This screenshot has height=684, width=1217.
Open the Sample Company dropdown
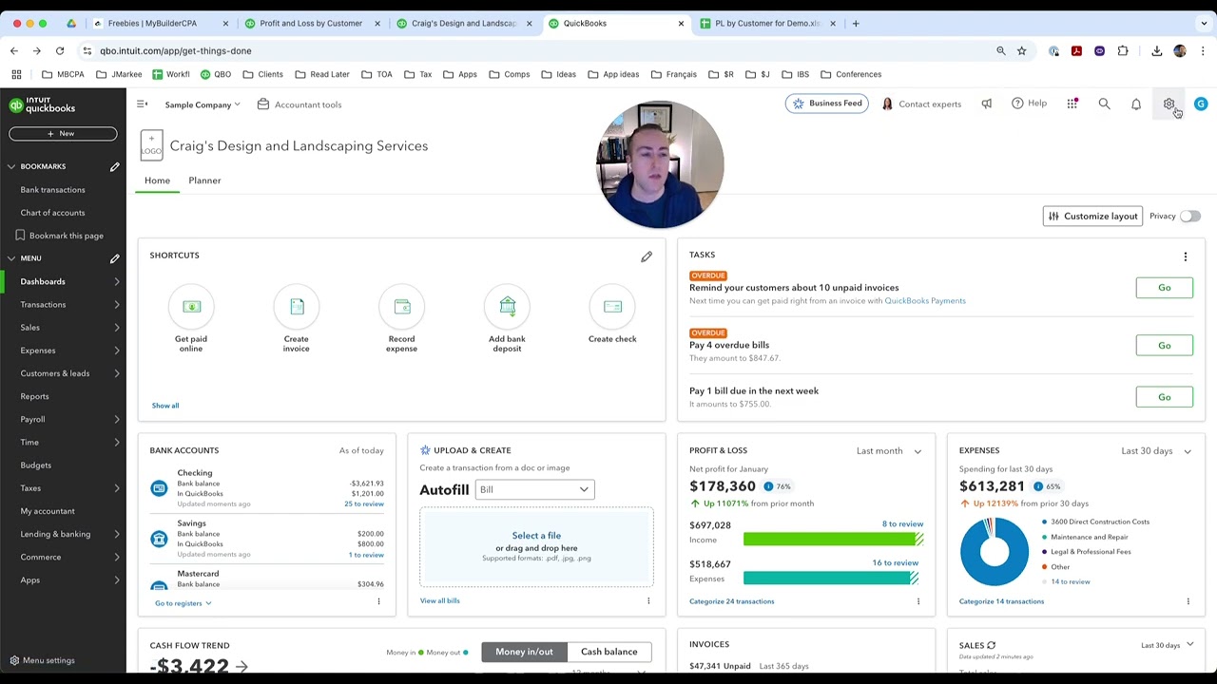pos(203,104)
